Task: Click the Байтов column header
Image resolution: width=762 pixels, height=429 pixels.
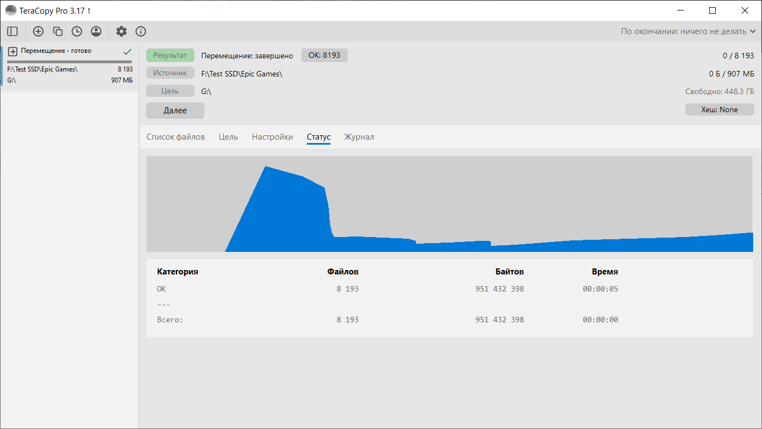Action: coord(510,272)
